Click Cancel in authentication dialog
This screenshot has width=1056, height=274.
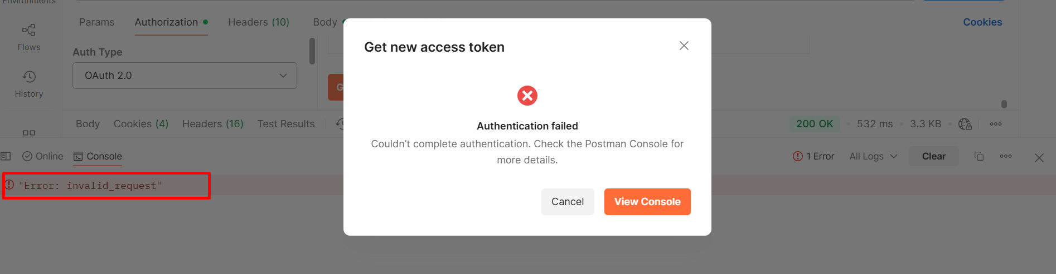coord(568,202)
